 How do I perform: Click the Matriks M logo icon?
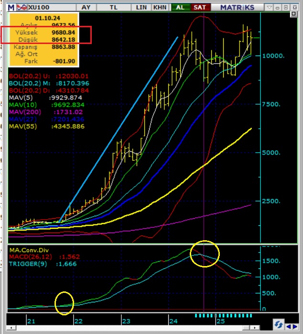tap(11, 7)
